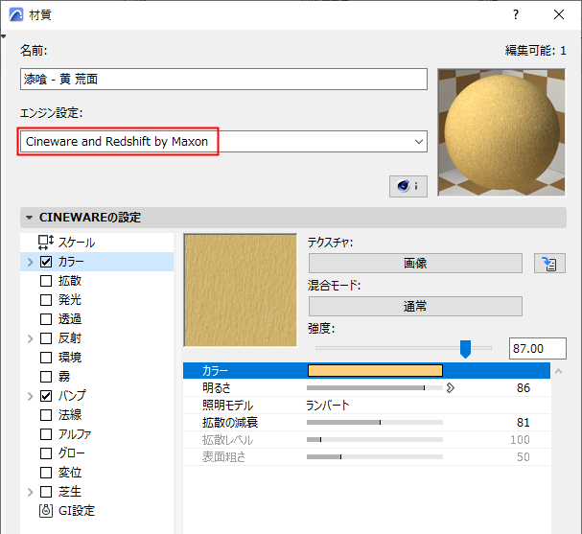Click the parameter list scroll up arrow
The height and width of the screenshot is (534, 582).
tap(558, 371)
